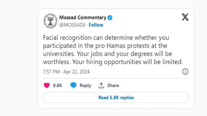
Task: Follow the @MOSSADil account
Action: [96, 25]
